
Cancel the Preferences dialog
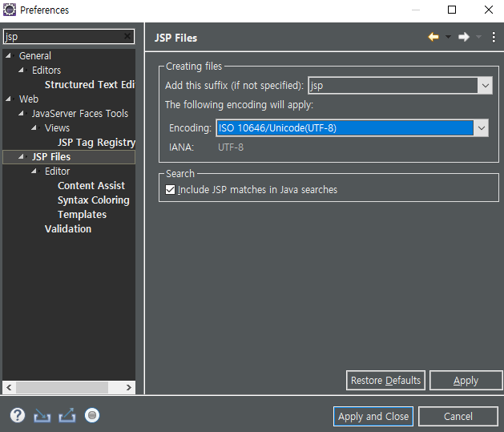[458, 416]
